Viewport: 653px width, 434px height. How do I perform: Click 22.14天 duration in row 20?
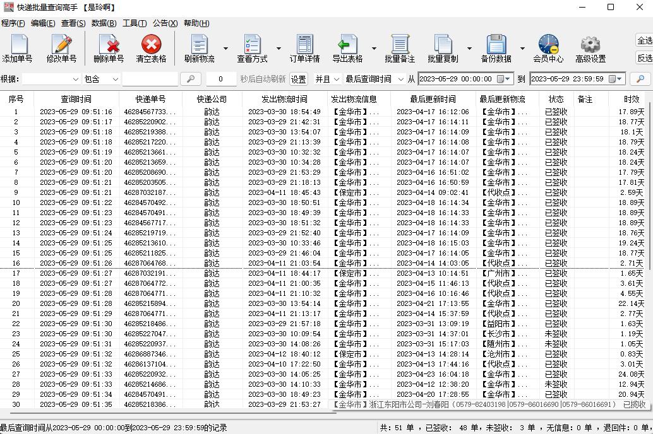coord(632,304)
